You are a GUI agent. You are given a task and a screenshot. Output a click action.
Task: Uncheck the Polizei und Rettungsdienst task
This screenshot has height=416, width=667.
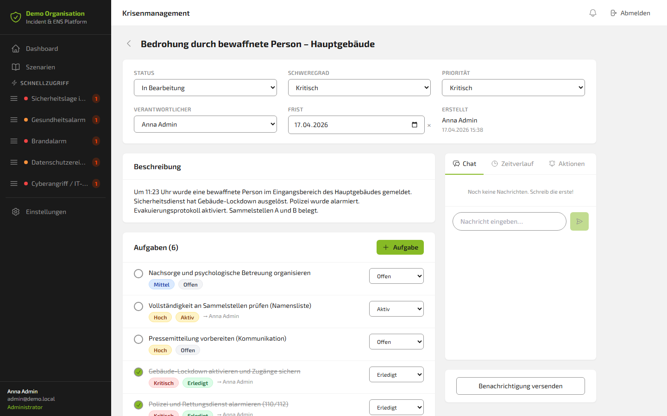click(138, 405)
